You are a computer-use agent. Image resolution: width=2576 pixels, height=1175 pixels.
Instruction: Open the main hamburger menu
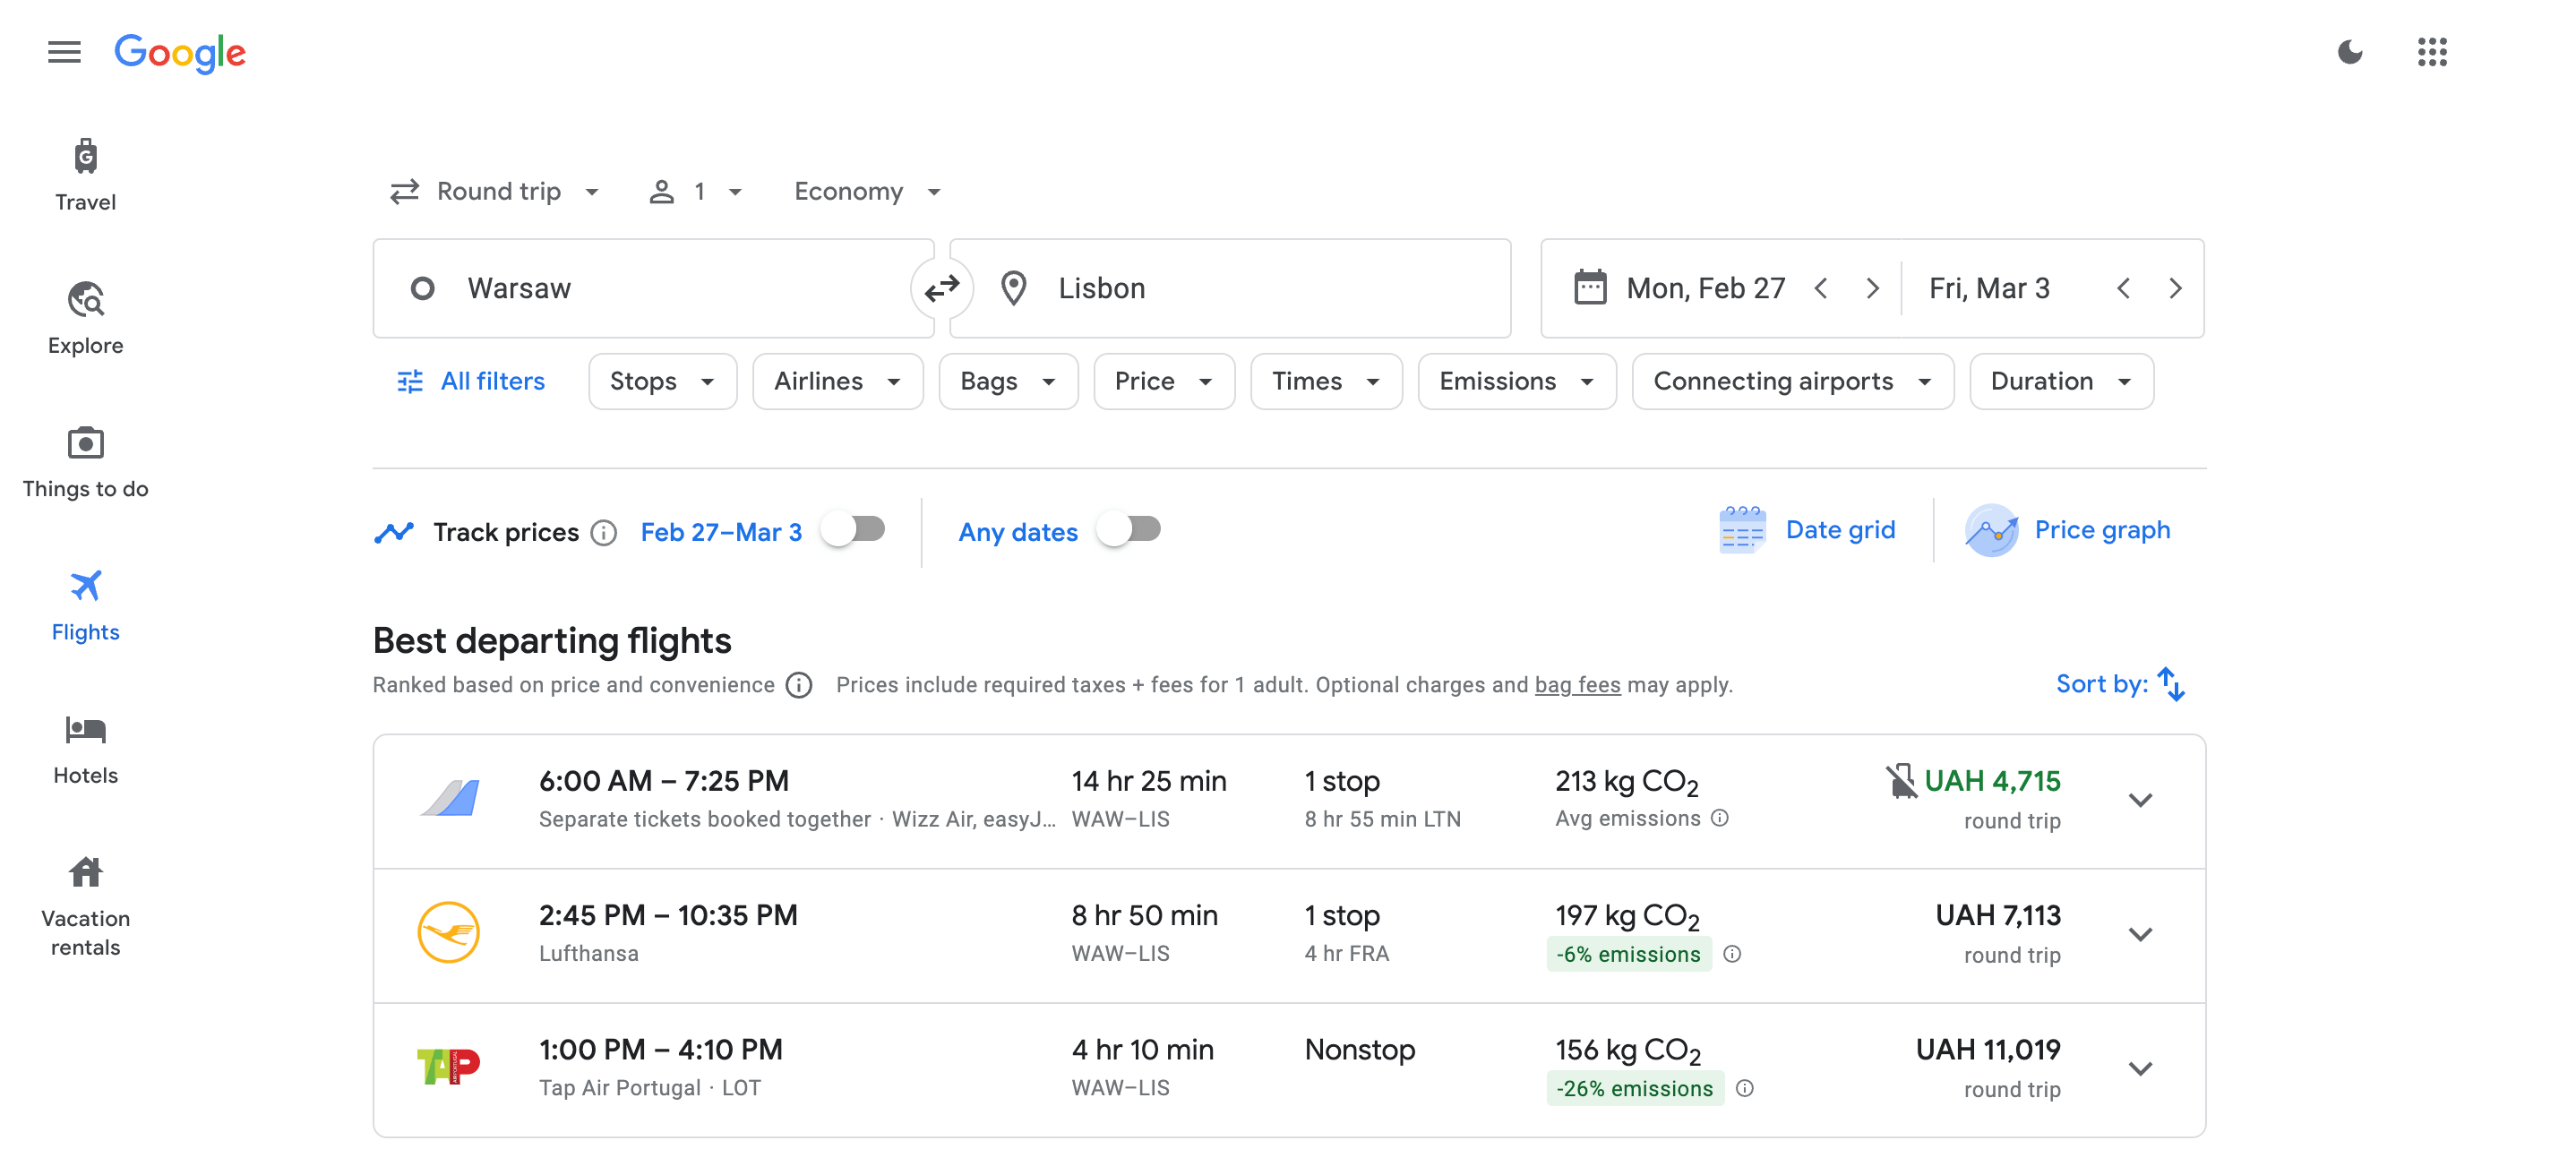click(x=64, y=52)
